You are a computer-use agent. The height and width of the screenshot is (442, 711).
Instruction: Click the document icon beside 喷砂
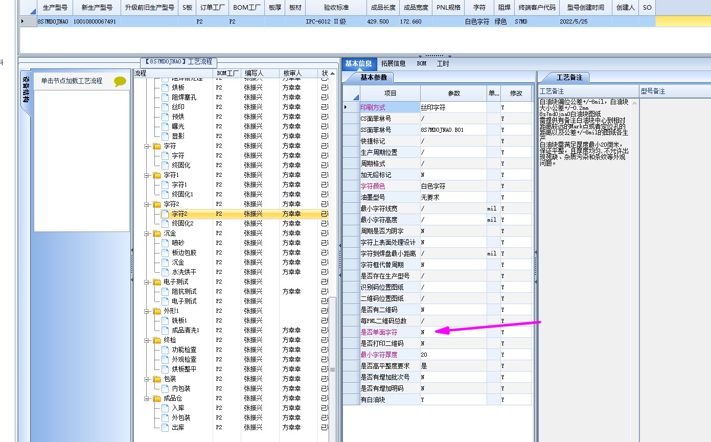coord(165,243)
